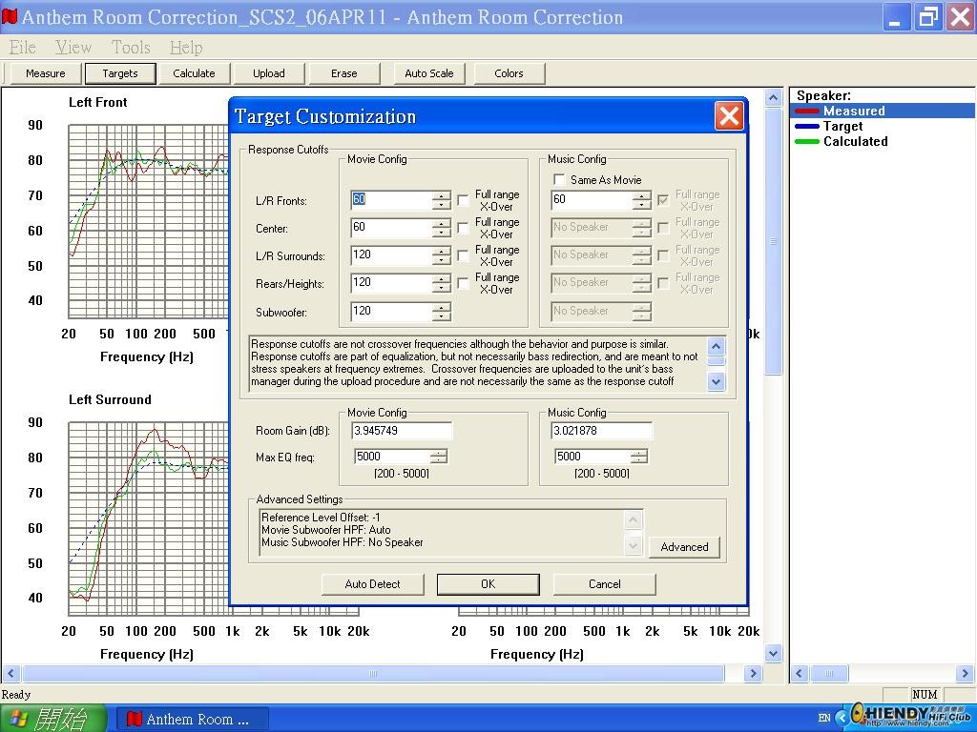
Task: Confirm with the OK button
Action: (x=488, y=584)
